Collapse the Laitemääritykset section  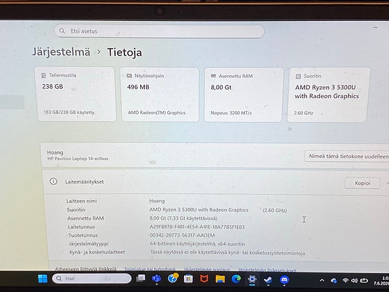387,184
